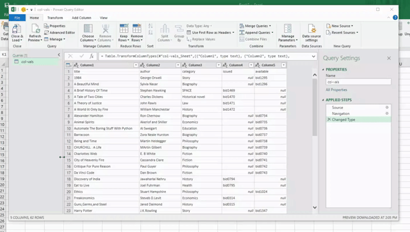Open the Navigation step settings gear
The image size is (410, 232).
[x=387, y=113]
